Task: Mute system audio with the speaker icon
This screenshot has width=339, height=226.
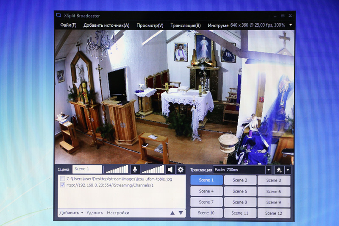Action: pyautogui.click(x=170, y=170)
